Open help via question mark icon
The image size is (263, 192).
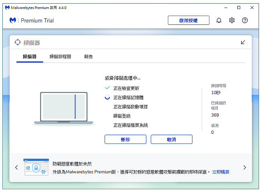point(245,20)
